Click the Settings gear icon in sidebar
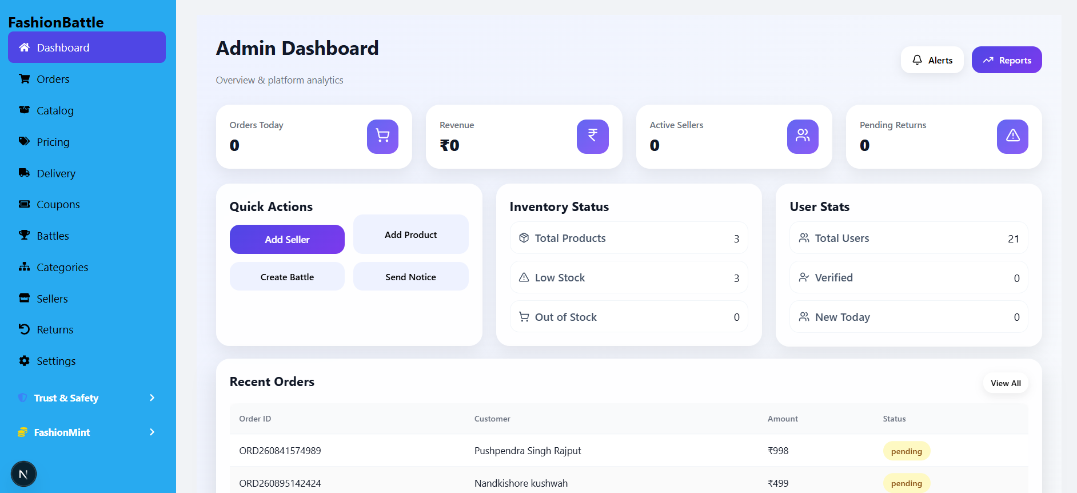The width and height of the screenshot is (1077, 493). tap(24, 360)
